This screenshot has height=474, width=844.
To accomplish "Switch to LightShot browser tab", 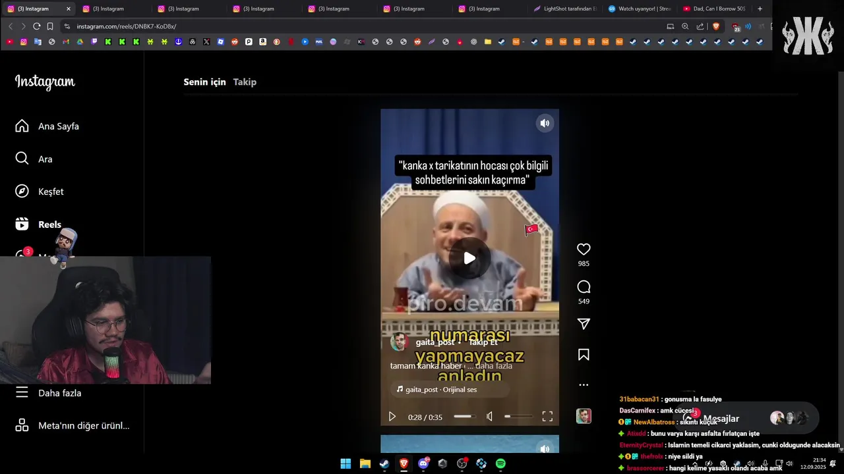I will (x=564, y=9).
